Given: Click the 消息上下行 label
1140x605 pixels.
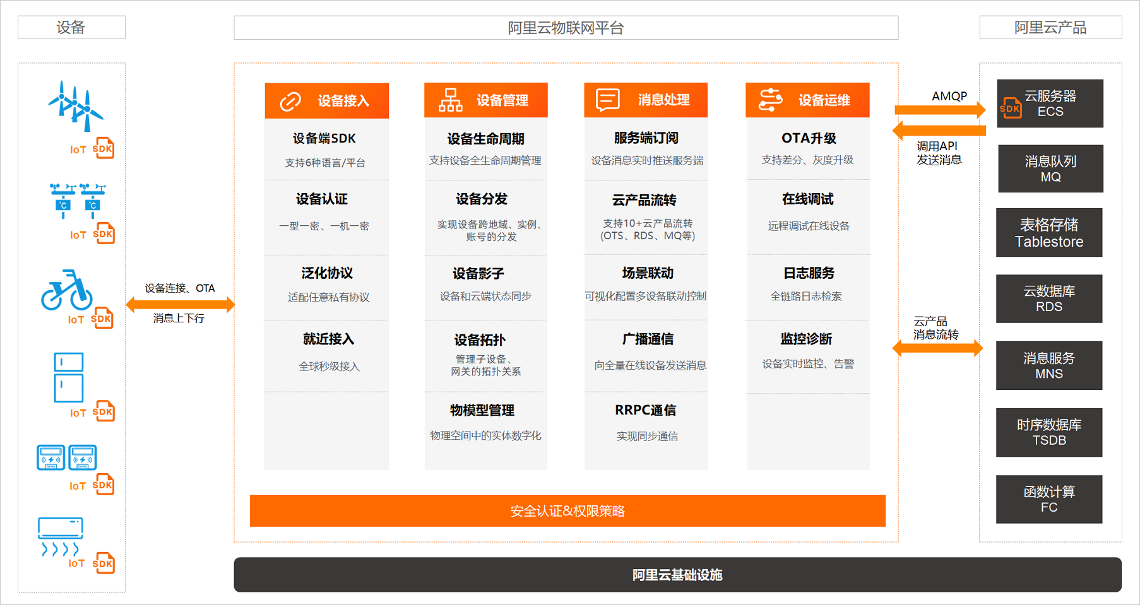Looking at the screenshot, I should 179,319.
